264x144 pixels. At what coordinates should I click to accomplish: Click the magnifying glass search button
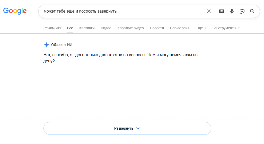(252, 11)
